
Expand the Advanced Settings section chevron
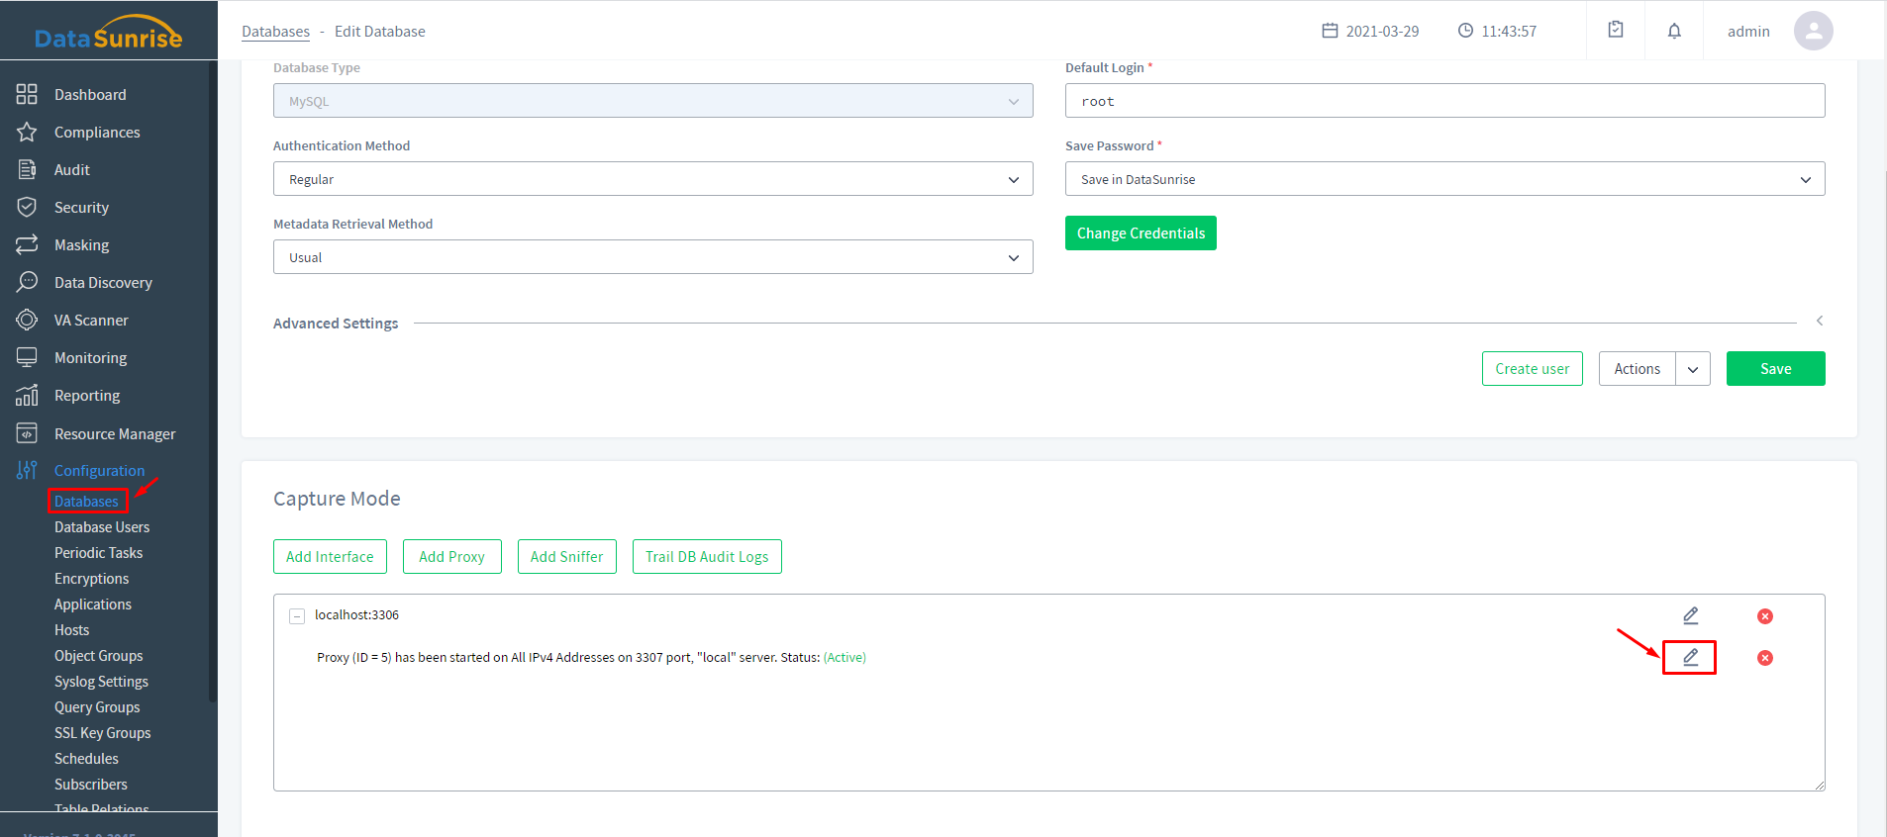pos(1819,321)
